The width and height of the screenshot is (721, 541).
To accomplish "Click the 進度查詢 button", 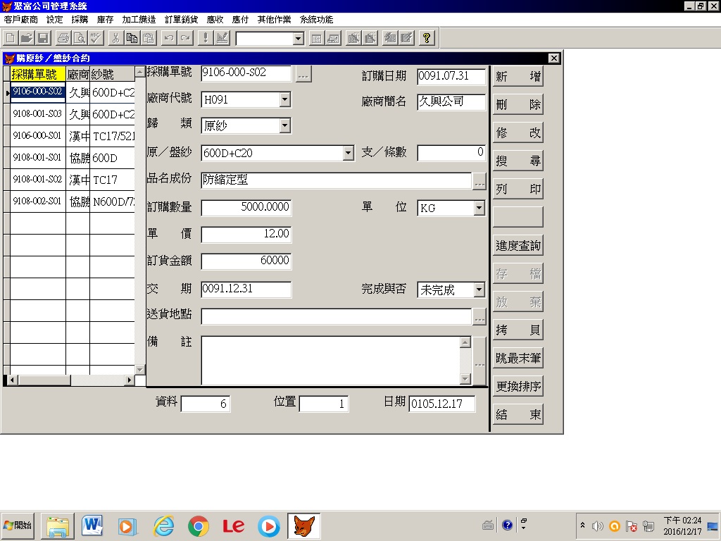I will coord(518,245).
